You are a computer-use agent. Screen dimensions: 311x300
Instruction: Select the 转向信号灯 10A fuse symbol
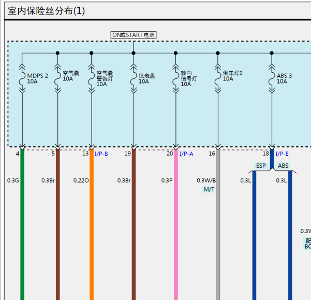tap(176, 78)
